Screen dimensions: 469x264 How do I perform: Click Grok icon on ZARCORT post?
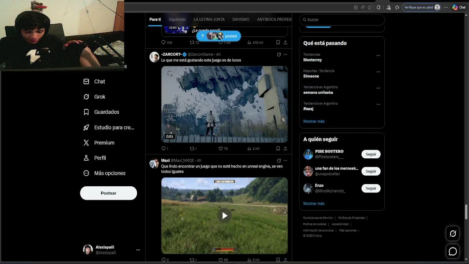pyautogui.click(x=279, y=55)
